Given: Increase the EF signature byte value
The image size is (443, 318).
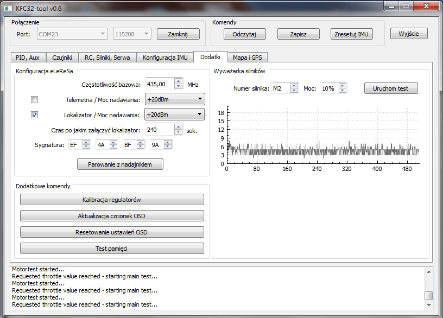Looking at the screenshot, I should tap(86, 142).
